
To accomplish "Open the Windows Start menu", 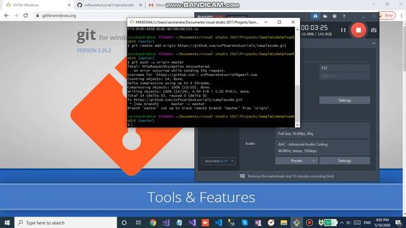I will pos(7,222).
